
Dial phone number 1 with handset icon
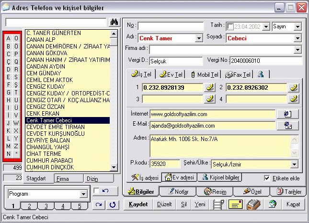[209, 87]
